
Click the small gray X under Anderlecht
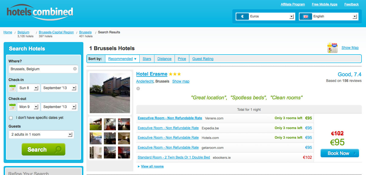[138, 89]
